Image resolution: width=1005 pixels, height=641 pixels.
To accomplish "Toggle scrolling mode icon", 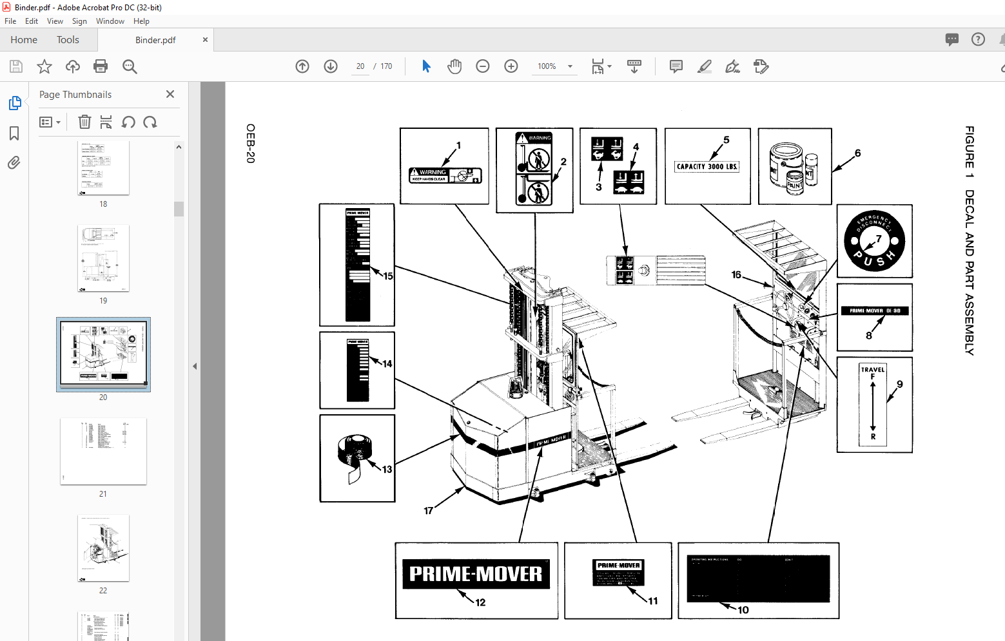I will click(x=634, y=66).
